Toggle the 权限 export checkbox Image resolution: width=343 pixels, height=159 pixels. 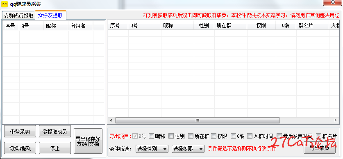pyautogui.click(x=214, y=136)
